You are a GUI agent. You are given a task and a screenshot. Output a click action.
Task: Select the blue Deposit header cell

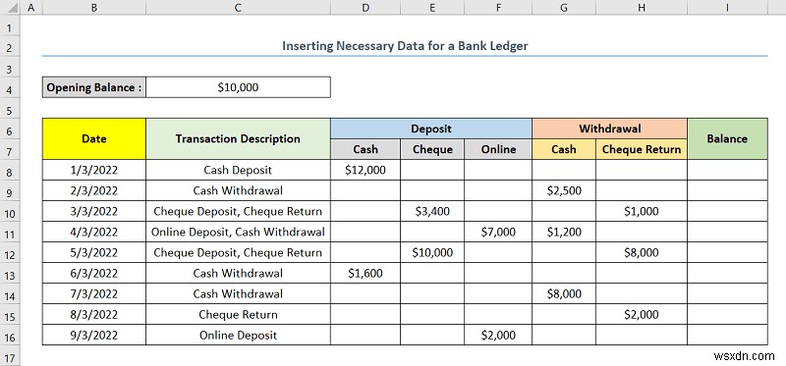click(x=431, y=129)
